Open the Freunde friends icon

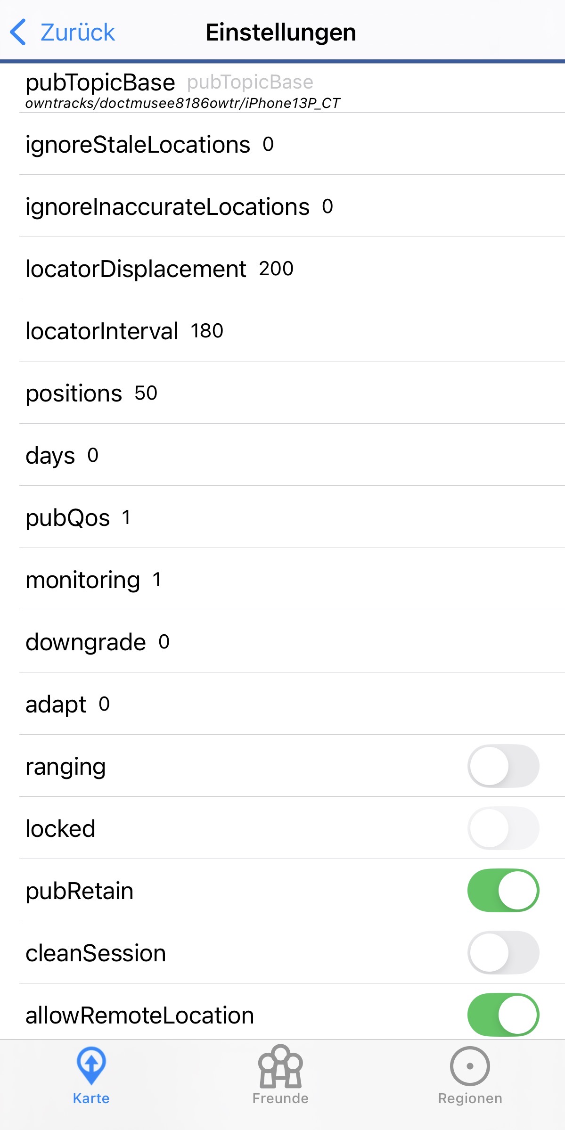[x=280, y=1066]
